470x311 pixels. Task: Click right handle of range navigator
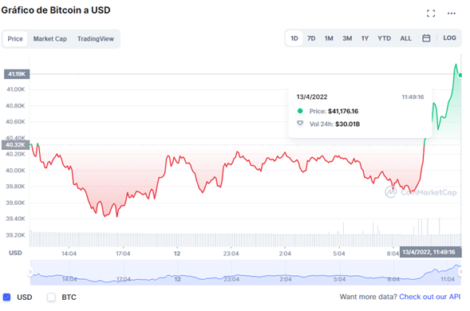[x=460, y=272]
